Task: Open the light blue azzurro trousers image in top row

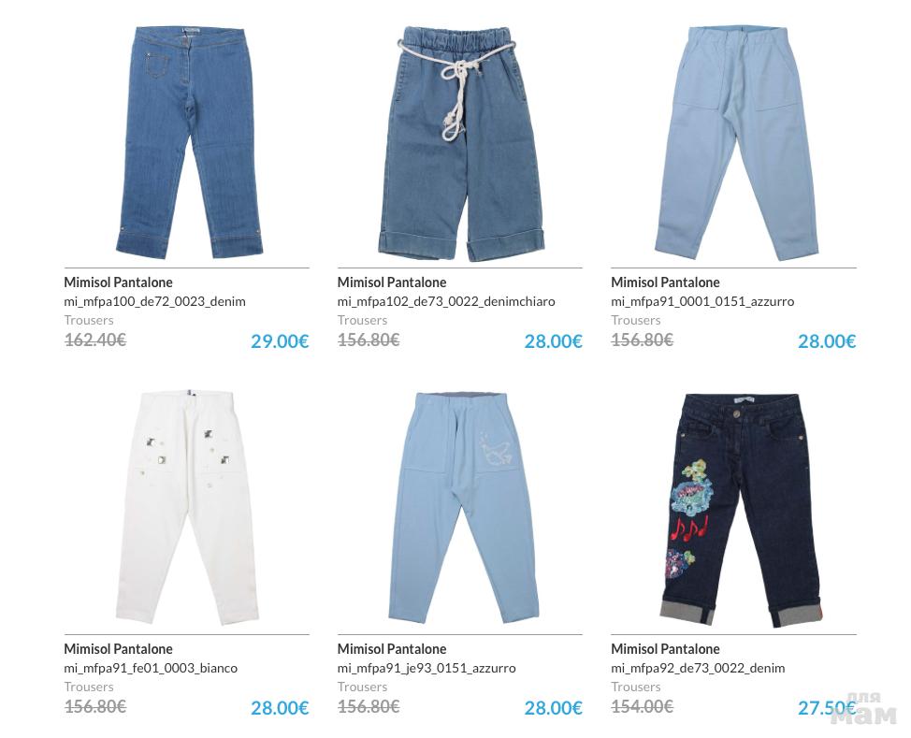Action: click(x=737, y=143)
